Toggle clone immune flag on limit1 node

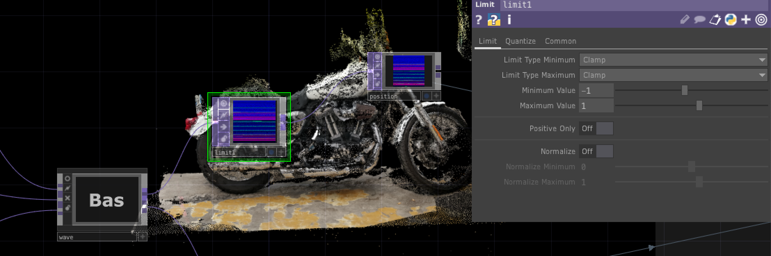point(223,115)
